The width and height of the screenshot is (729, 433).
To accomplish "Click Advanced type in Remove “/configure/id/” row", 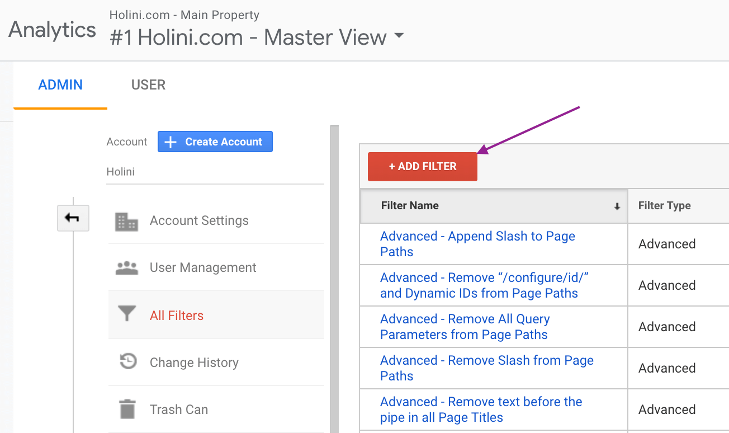I will (667, 285).
